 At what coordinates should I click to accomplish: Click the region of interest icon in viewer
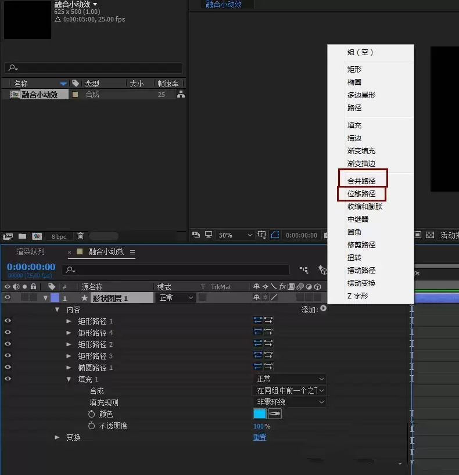tap(261, 235)
